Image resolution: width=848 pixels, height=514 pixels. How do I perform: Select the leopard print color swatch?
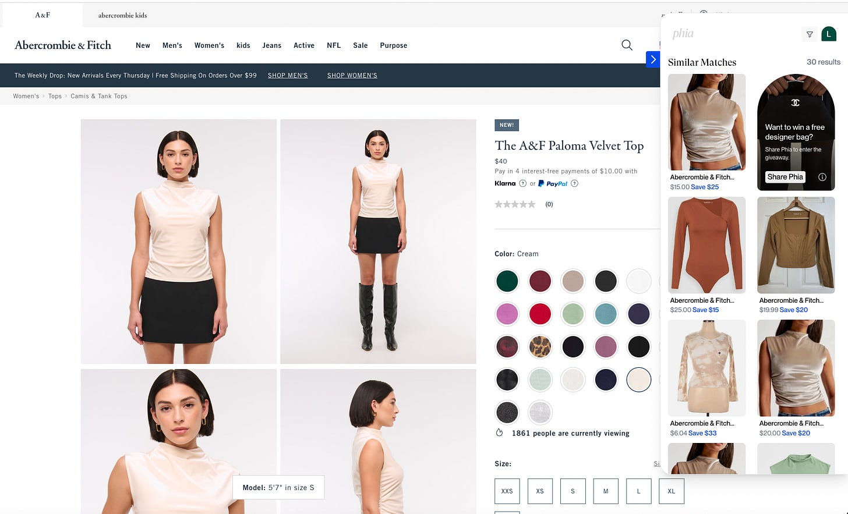click(x=540, y=347)
